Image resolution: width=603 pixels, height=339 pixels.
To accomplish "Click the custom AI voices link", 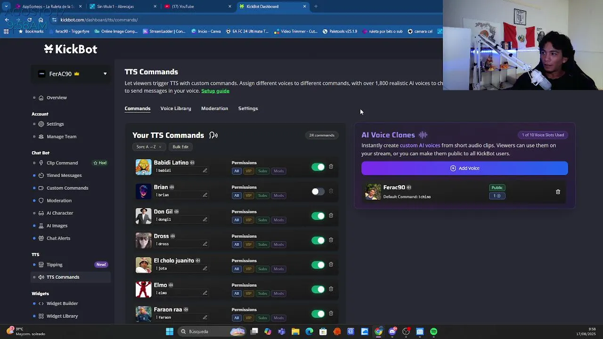I will tap(420, 145).
